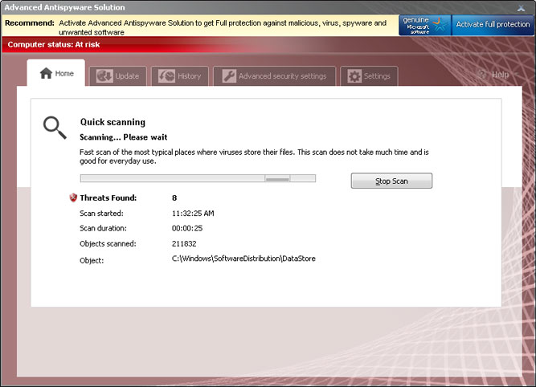Viewport: 536px width, 387px height.
Task: Go to the Settings tab
Action: pos(369,75)
